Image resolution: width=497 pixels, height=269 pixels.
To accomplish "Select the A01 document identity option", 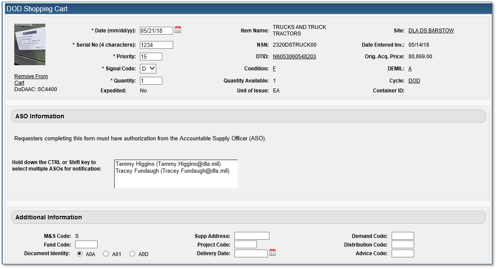I will [106, 254].
